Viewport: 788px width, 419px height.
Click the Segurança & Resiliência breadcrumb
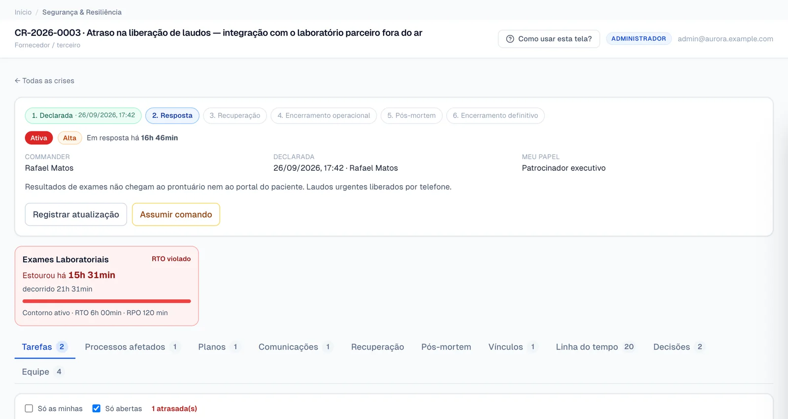coord(82,12)
